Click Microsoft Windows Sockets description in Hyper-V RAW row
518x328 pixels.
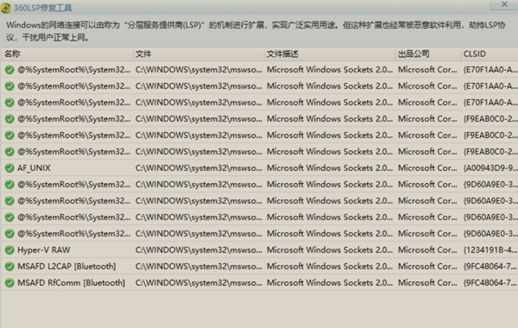[330, 250]
